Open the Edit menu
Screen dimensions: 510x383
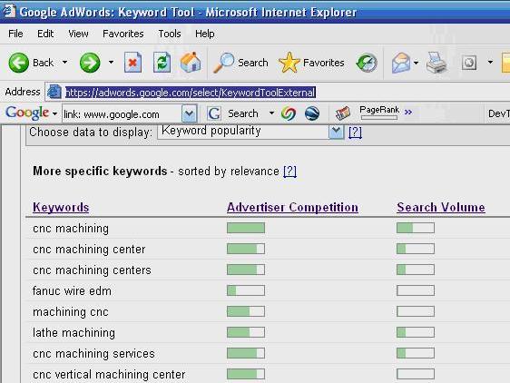[x=45, y=34]
